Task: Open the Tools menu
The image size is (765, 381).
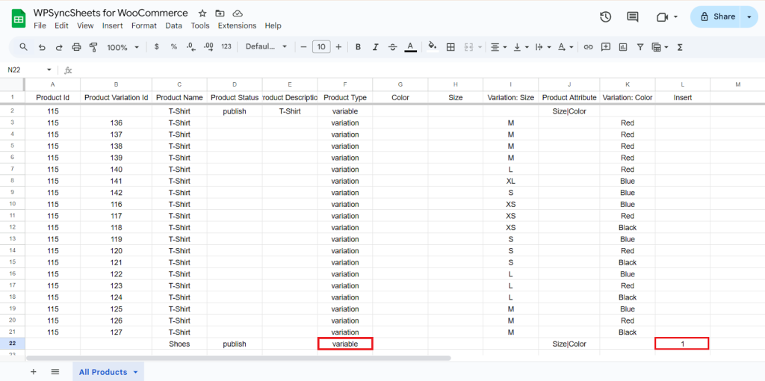Action: pyautogui.click(x=200, y=26)
